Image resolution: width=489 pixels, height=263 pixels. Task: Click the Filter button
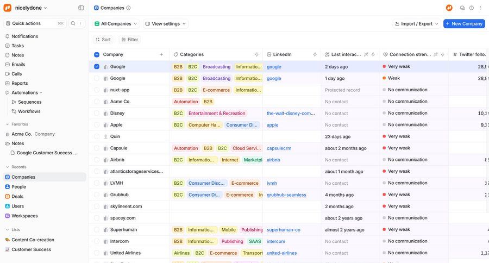130,40
